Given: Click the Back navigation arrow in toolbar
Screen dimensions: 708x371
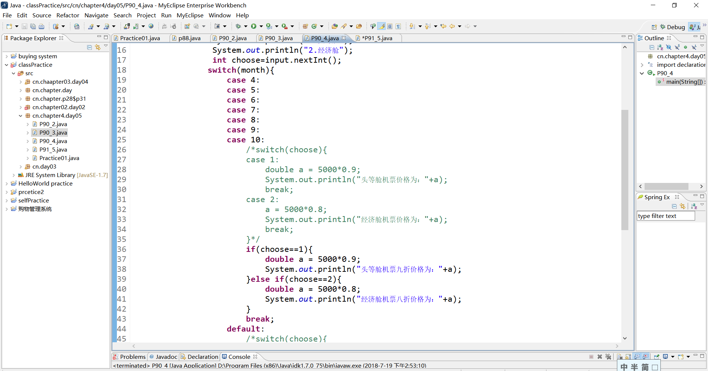Looking at the screenshot, I should point(452,26).
